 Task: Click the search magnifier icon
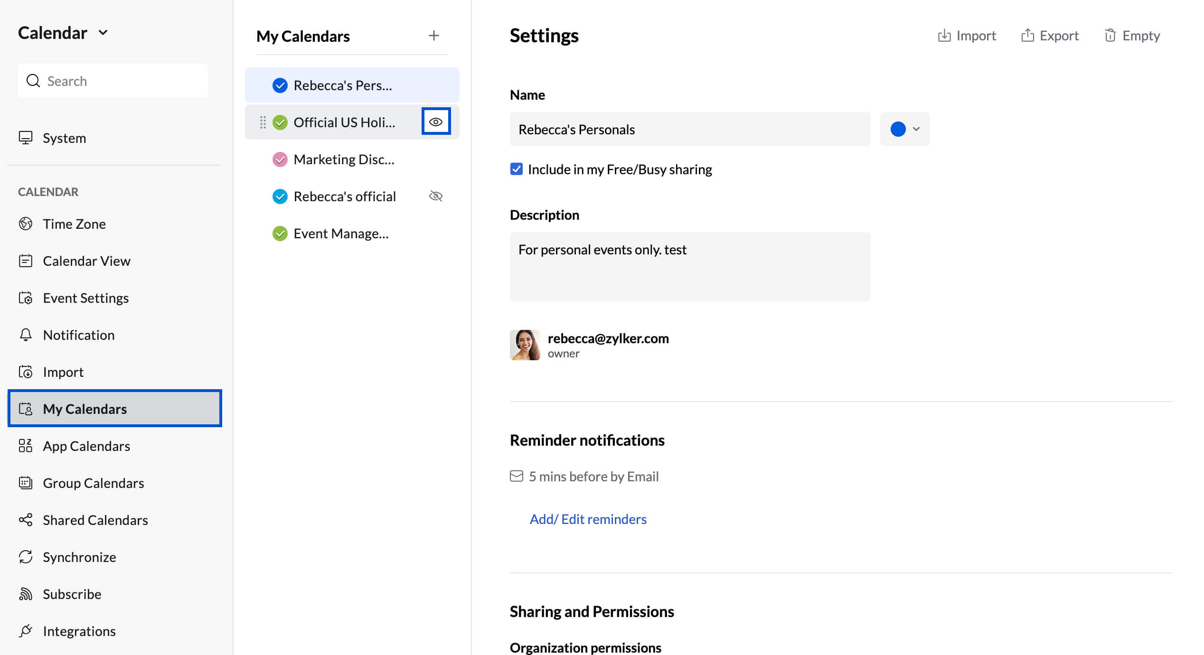pos(33,81)
